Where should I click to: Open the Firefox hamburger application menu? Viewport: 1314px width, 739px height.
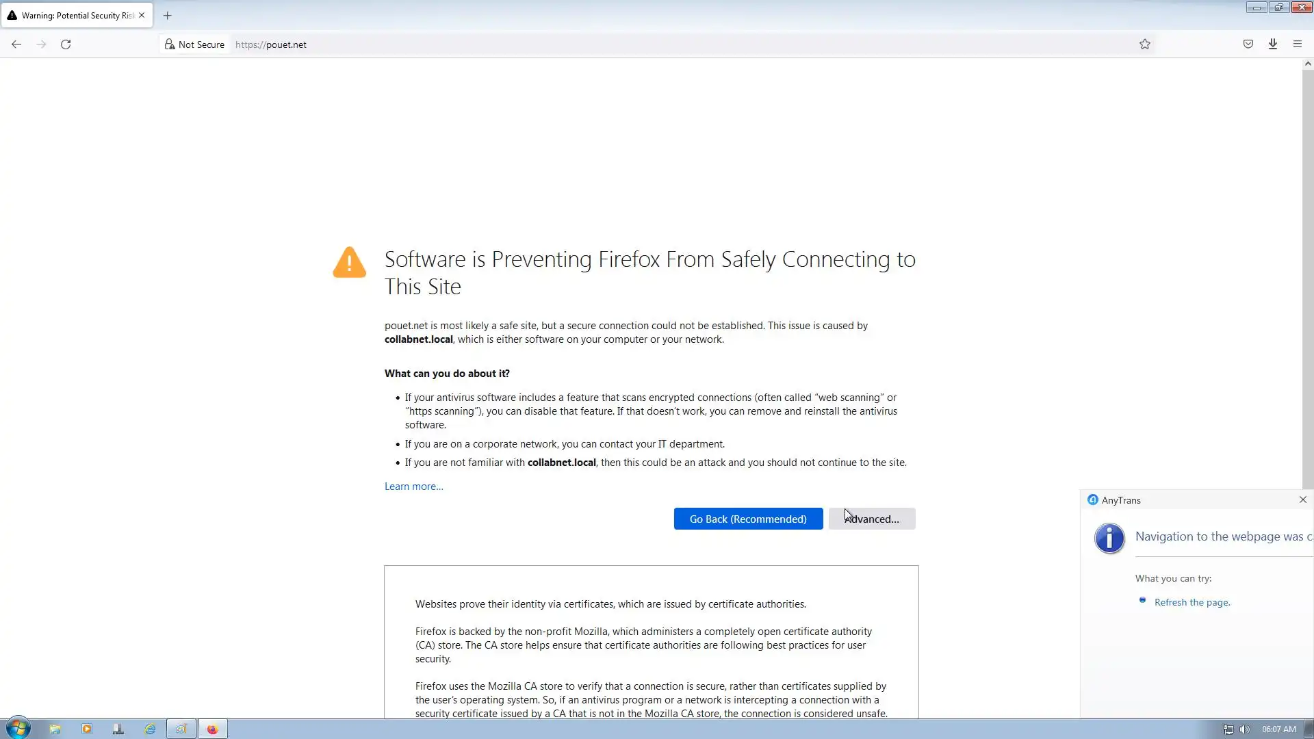(x=1298, y=44)
